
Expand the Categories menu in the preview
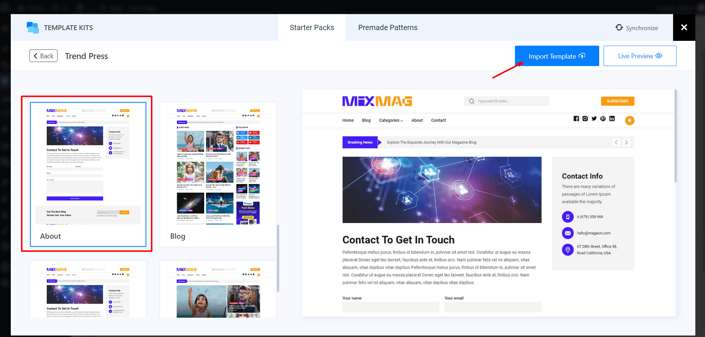pos(391,120)
